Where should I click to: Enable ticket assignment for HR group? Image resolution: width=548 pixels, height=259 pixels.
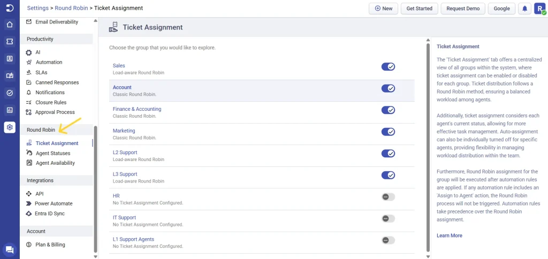tap(388, 197)
